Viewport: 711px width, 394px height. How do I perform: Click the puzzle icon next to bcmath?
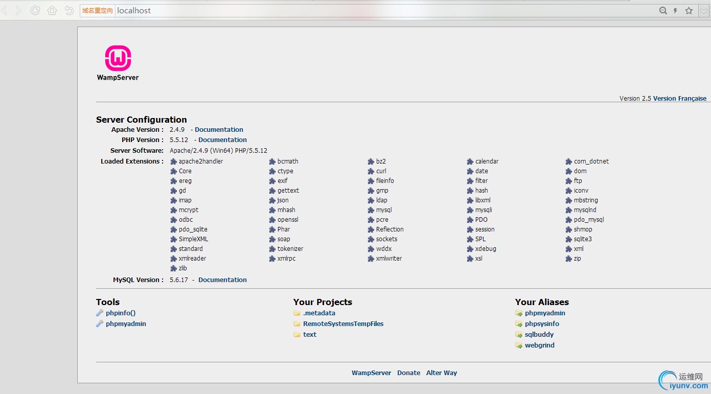pos(272,161)
